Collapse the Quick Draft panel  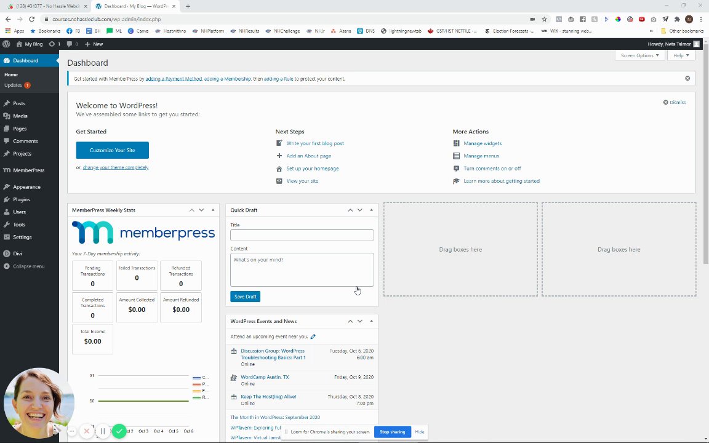[371, 210]
